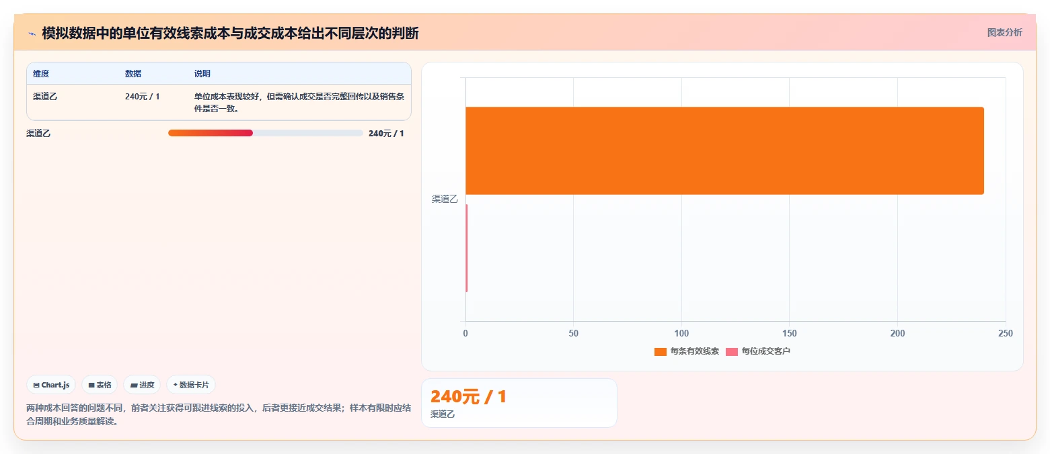Select the 维度 column header
Viewport: 1050px width, 454px height.
pyautogui.click(x=41, y=73)
